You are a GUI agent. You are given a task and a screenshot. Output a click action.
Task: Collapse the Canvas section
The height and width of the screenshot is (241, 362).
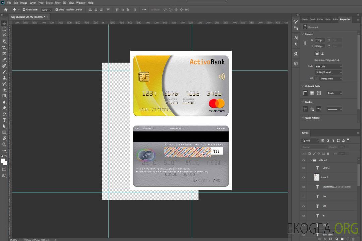(x=303, y=34)
